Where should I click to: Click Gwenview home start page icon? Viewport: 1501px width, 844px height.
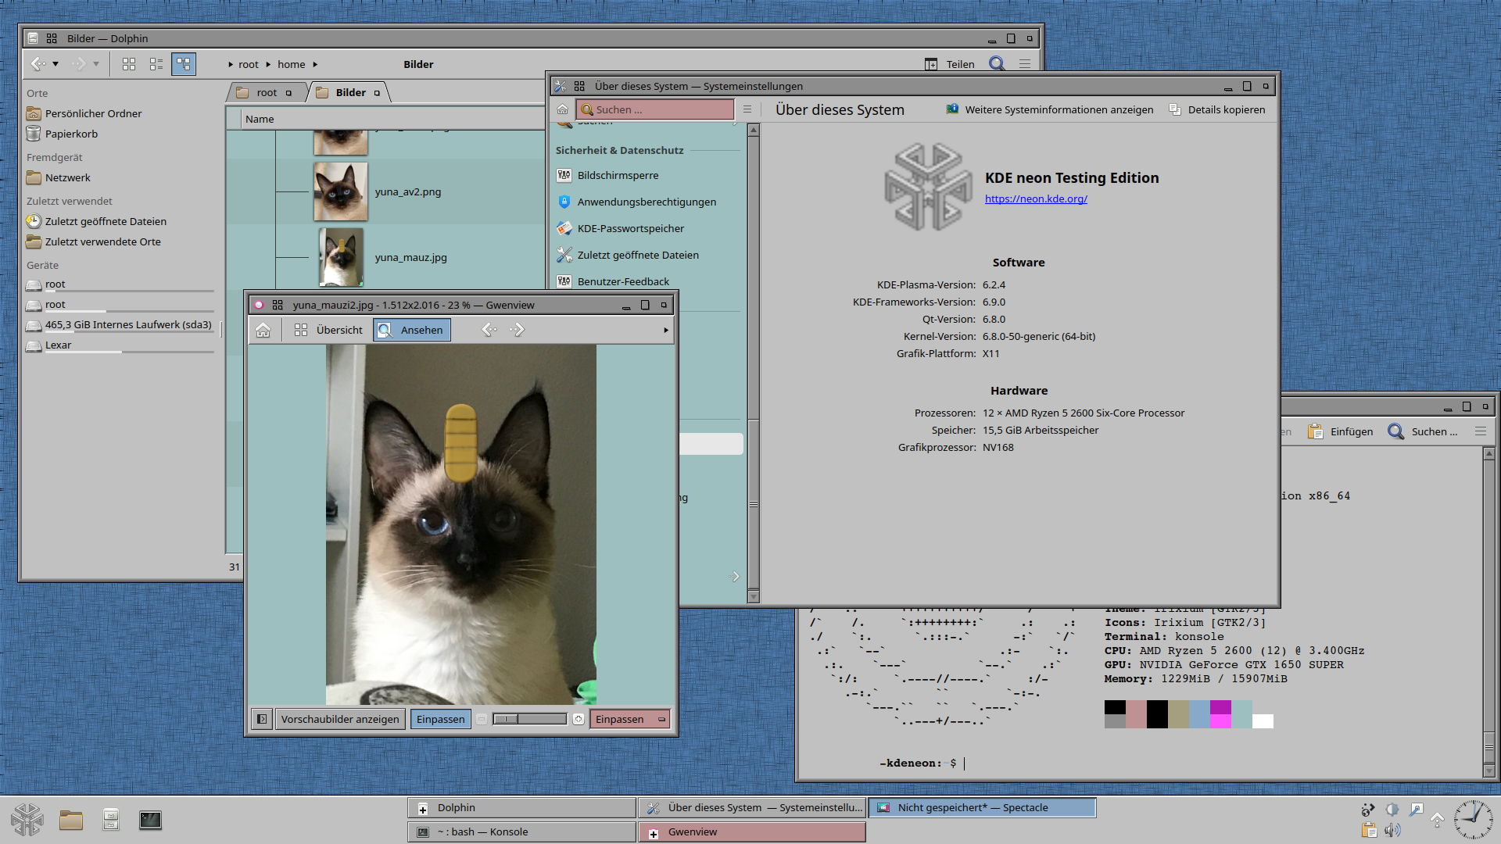pyautogui.click(x=263, y=330)
